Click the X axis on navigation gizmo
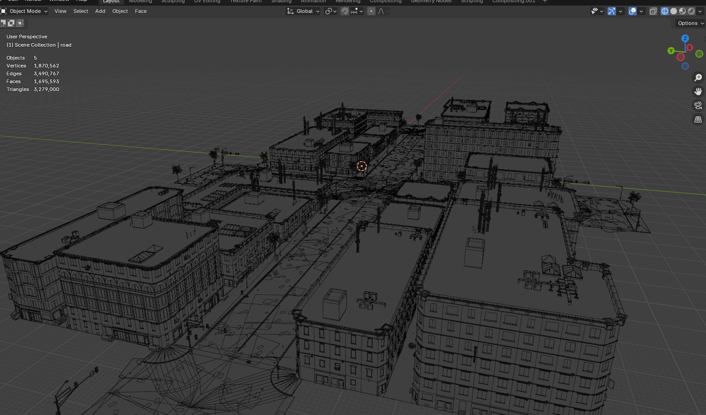 click(x=690, y=48)
